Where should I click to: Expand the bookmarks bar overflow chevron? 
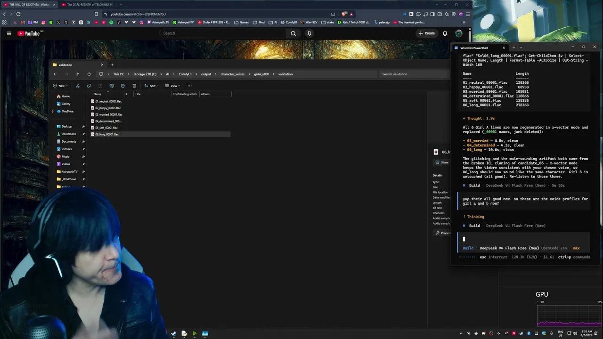pyautogui.click(x=464, y=22)
